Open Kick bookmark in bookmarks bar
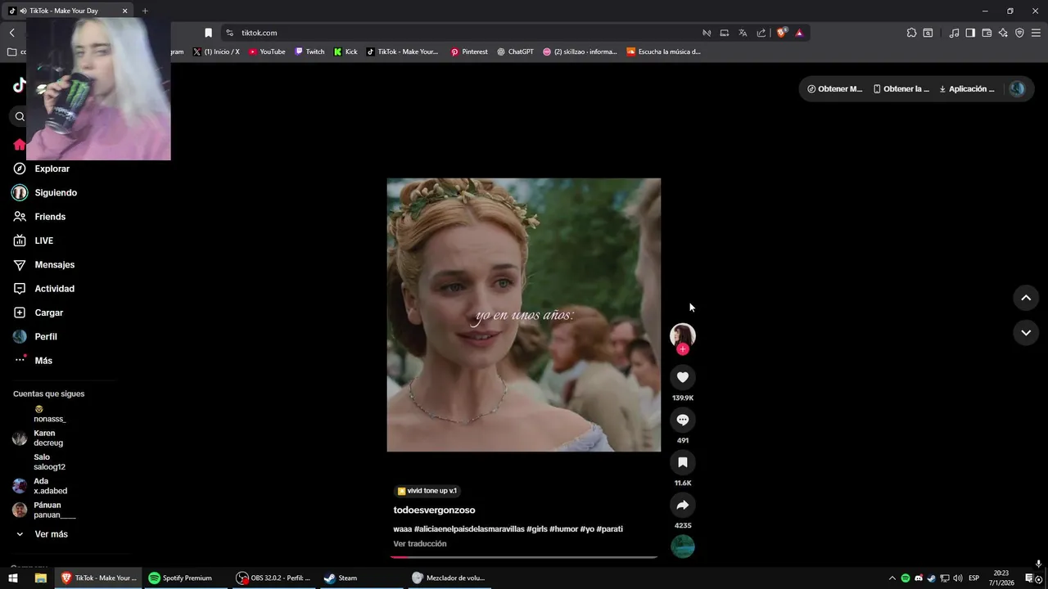The height and width of the screenshot is (589, 1048). [346, 52]
